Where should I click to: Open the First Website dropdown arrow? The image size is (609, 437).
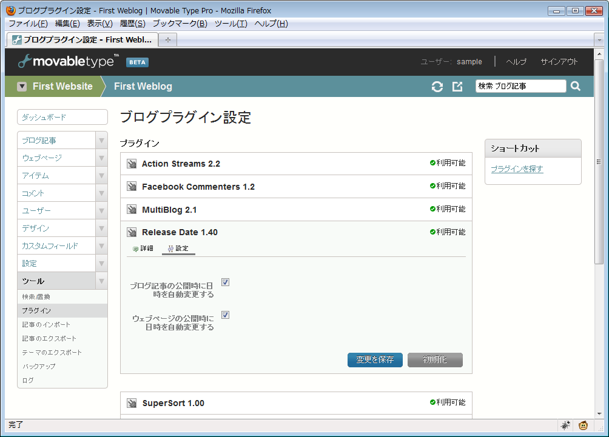[x=22, y=87]
